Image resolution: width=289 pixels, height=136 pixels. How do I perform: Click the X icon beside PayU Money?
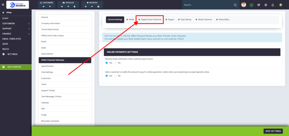[179, 19]
